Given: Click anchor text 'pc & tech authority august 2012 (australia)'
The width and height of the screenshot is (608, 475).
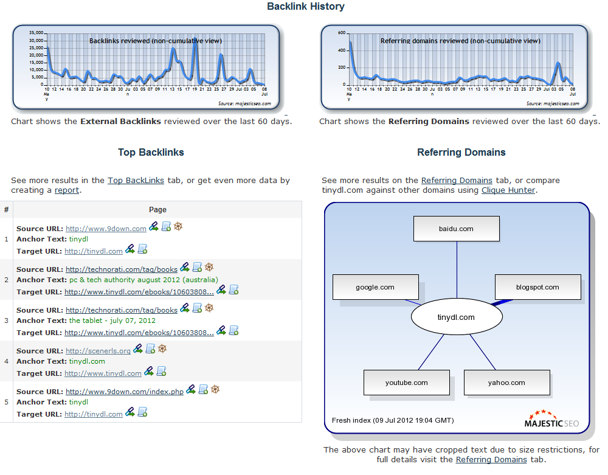Looking at the screenshot, I should 143,280.
